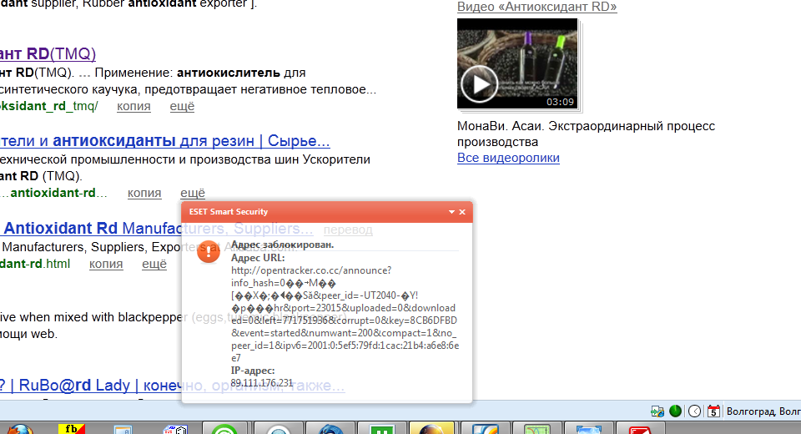
Task: Open the Все видеоролики link
Action: pos(508,158)
